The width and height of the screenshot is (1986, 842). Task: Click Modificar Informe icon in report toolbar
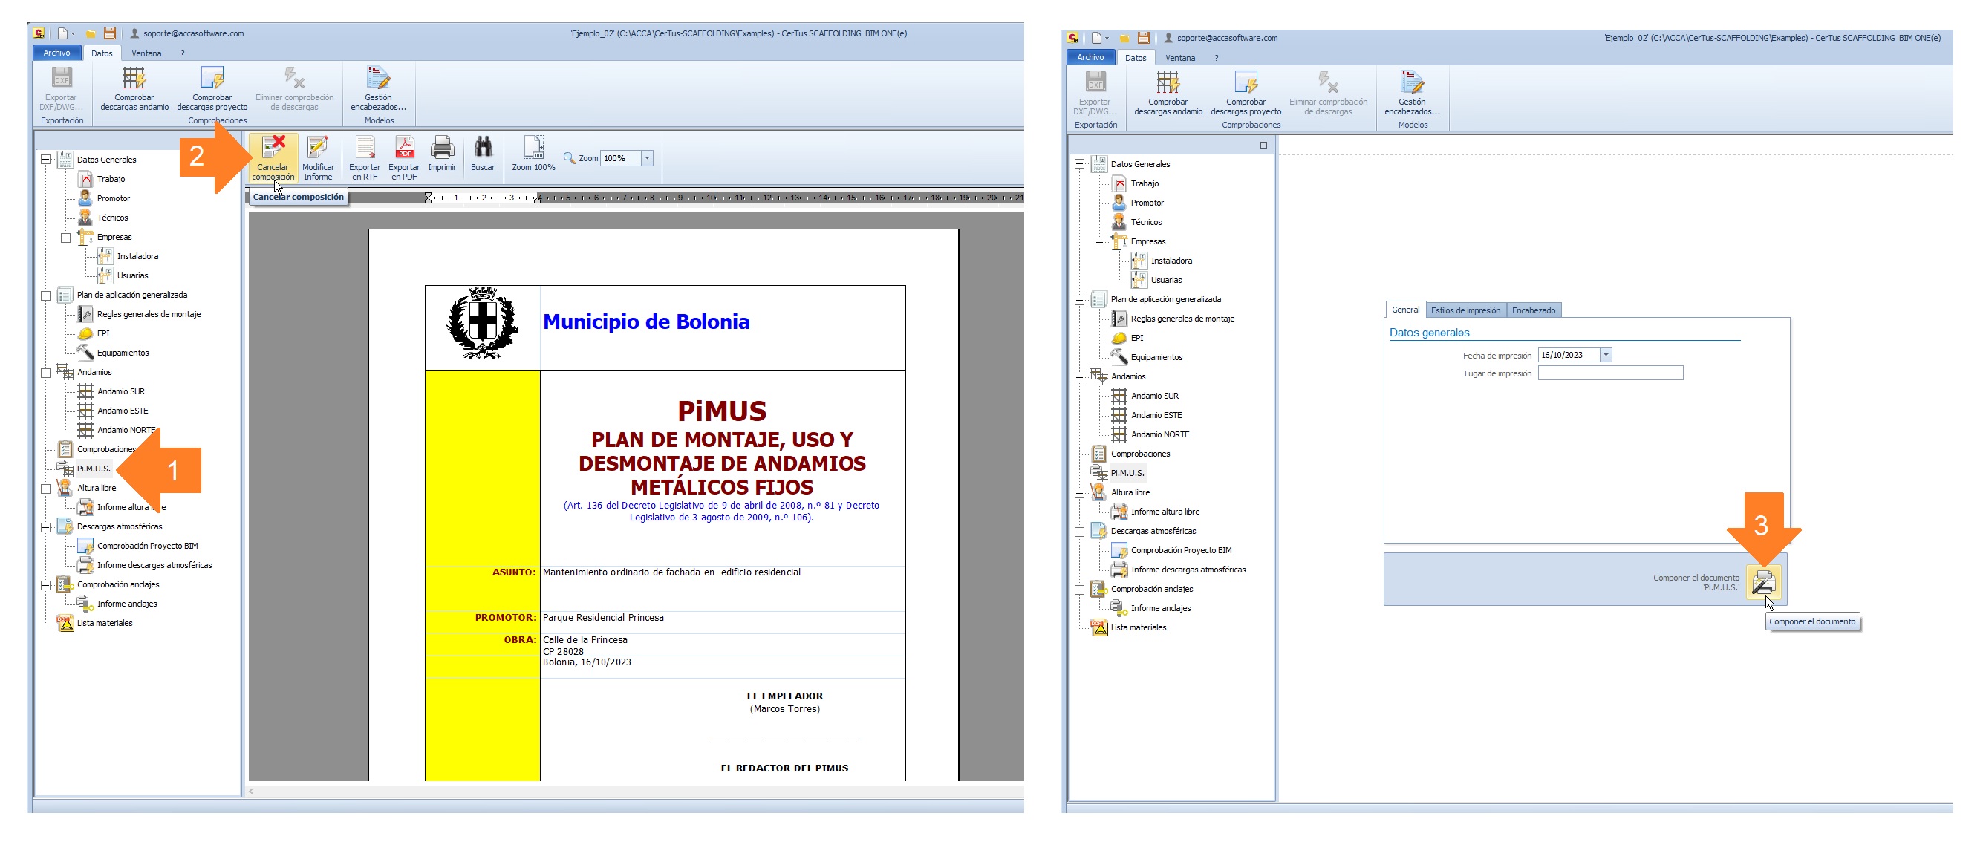(318, 158)
